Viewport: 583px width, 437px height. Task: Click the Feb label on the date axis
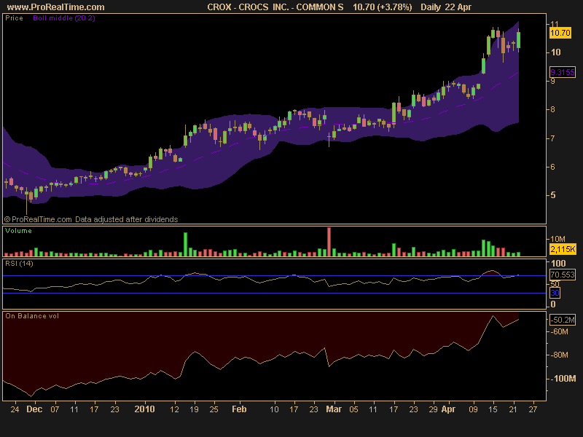tap(239, 409)
